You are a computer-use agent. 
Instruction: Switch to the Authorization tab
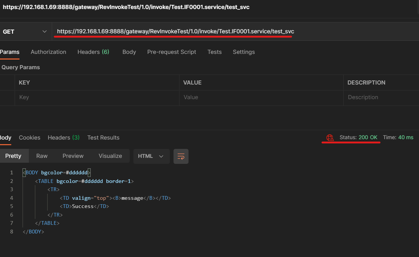click(x=48, y=52)
